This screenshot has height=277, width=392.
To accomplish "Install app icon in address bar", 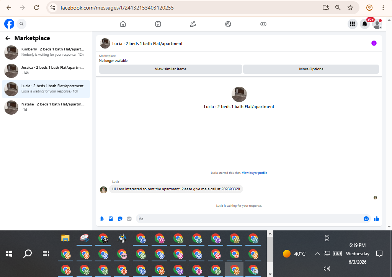I will coord(325,8).
